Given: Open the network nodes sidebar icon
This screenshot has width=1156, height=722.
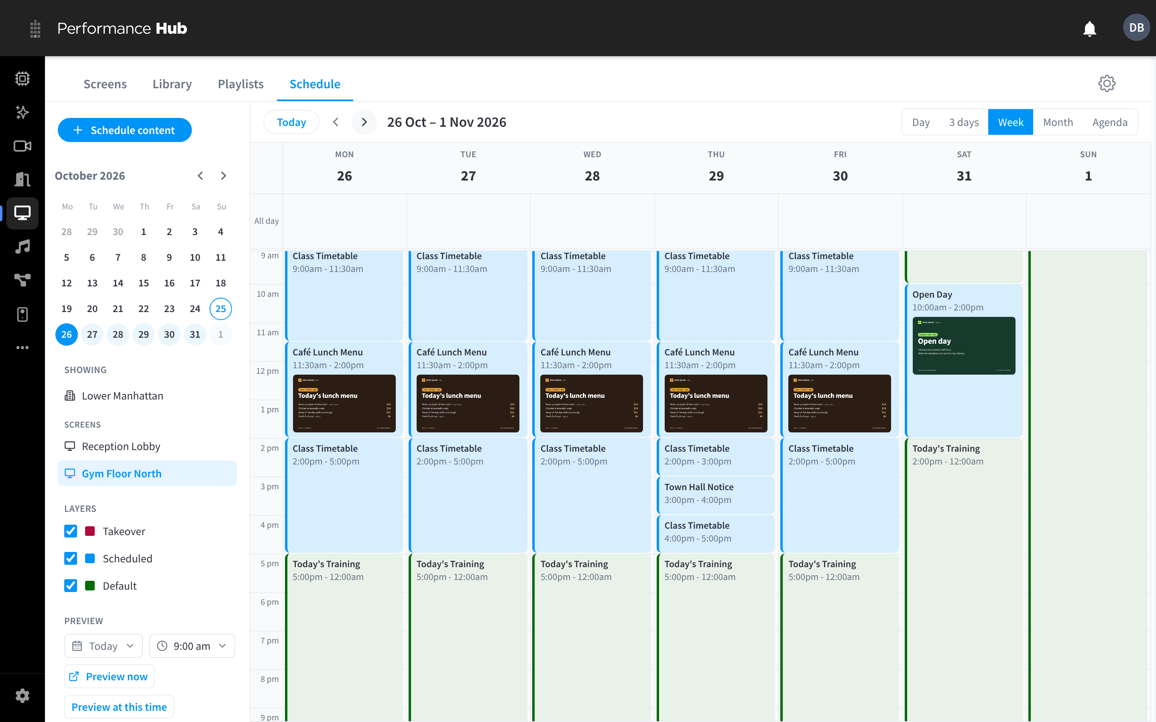Looking at the screenshot, I should click(22, 280).
